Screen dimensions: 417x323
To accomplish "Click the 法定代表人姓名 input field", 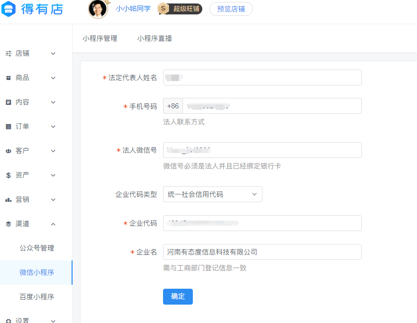I will [262, 78].
